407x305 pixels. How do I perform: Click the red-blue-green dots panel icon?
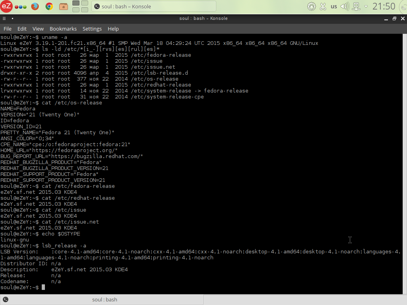click(x=21, y=7)
